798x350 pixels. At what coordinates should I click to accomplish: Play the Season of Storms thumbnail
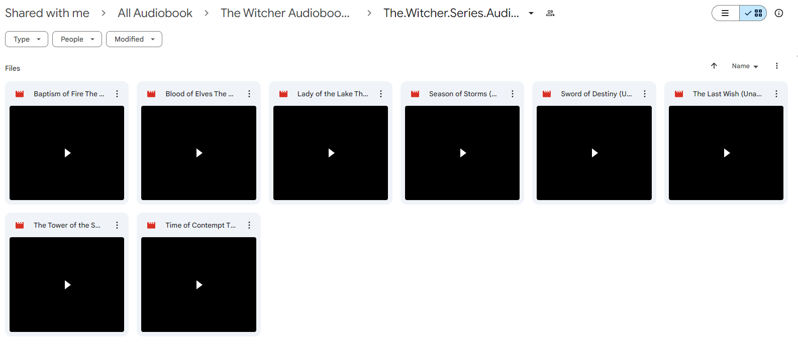point(462,153)
